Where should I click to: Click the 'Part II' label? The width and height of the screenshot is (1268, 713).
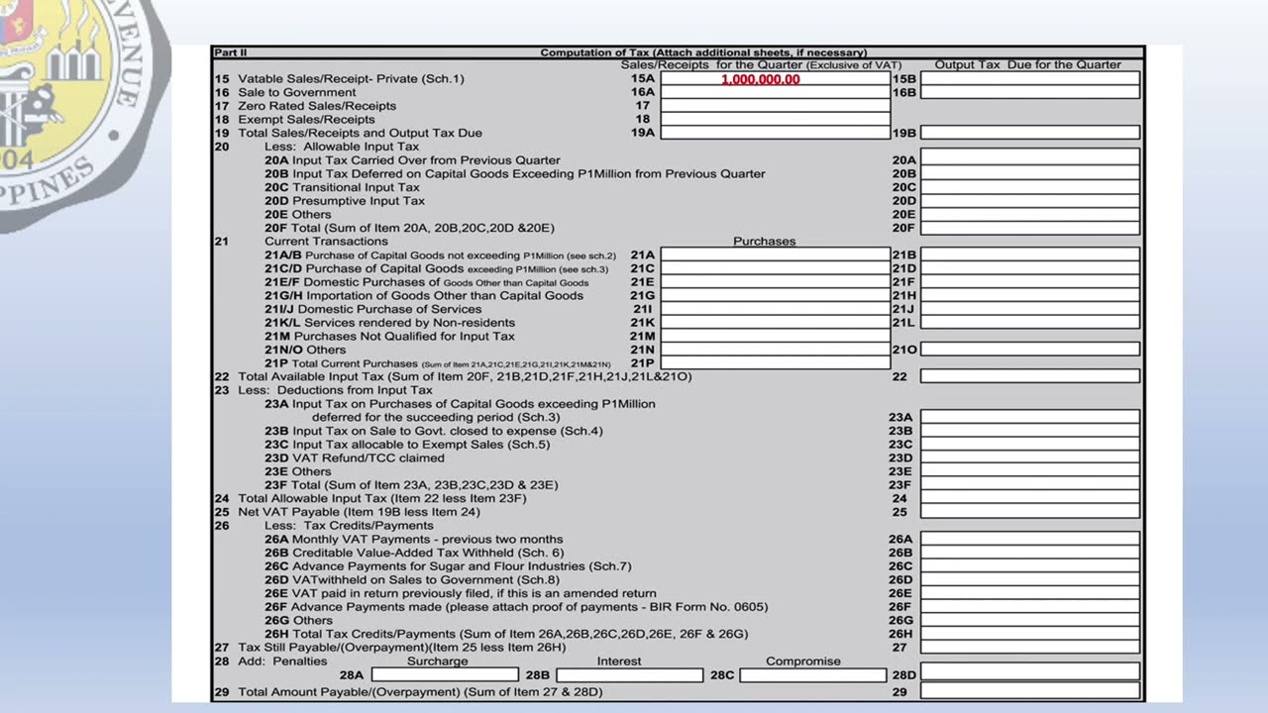click(230, 52)
